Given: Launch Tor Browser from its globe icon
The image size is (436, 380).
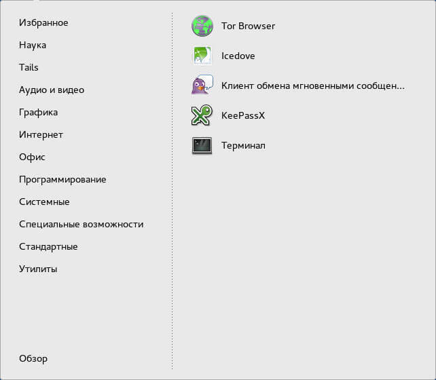Looking at the screenshot, I should point(202,26).
